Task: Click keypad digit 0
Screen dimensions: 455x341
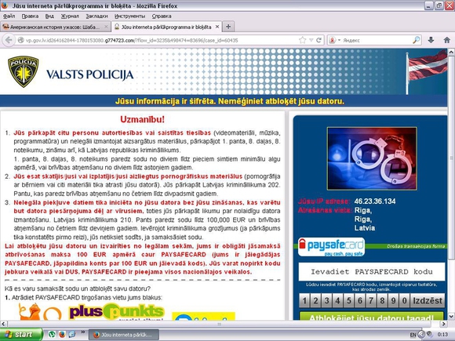Action: click(404, 301)
